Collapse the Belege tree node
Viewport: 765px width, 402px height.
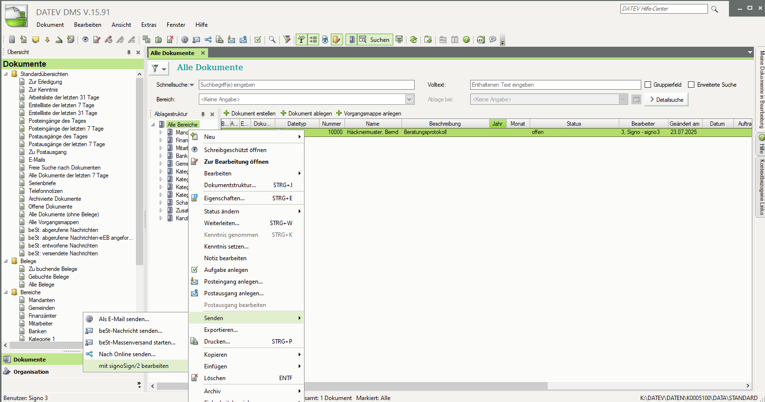[x=6, y=261]
